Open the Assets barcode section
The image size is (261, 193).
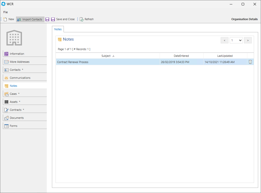pyautogui.click(x=14, y=102)
